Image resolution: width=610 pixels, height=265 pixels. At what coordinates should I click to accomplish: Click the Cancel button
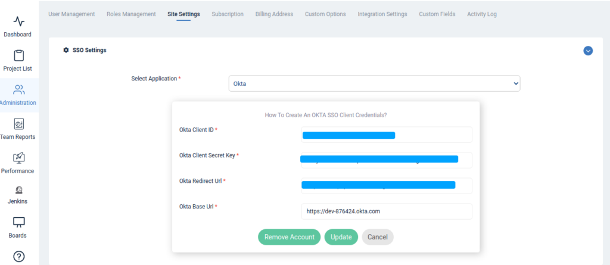point(377,237)
